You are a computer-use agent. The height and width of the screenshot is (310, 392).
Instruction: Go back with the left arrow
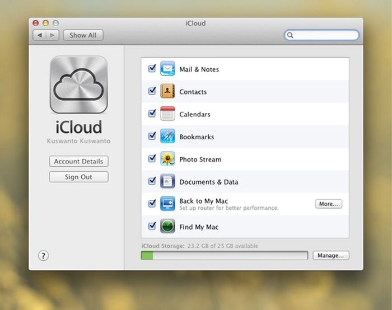40,35
